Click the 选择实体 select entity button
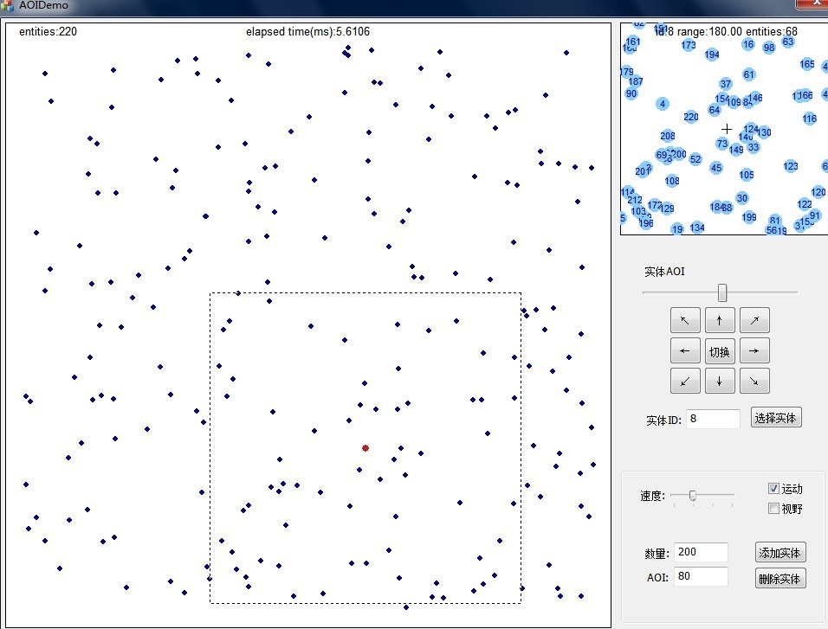828x629 pixels. (x=776, y=418)
